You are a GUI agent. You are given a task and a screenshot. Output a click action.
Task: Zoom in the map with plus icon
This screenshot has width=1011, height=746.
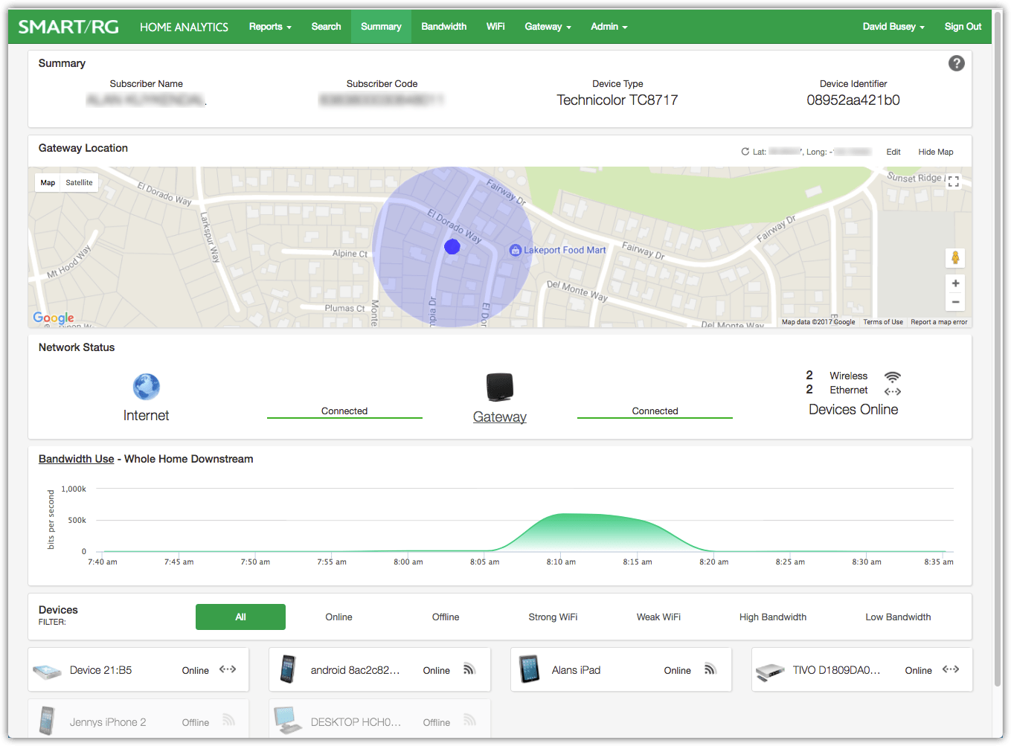coord(955,283)
